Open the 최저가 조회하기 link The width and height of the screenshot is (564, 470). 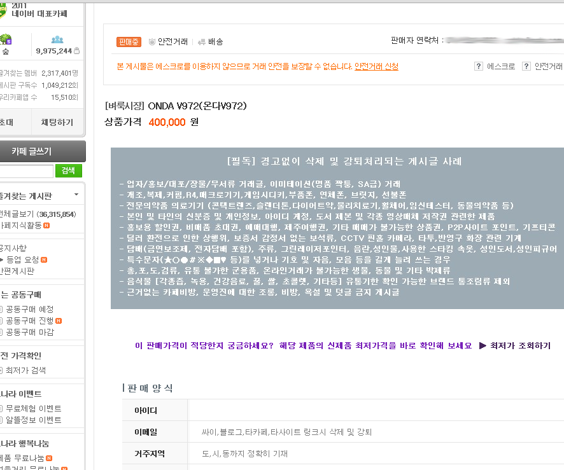point(520,346)
